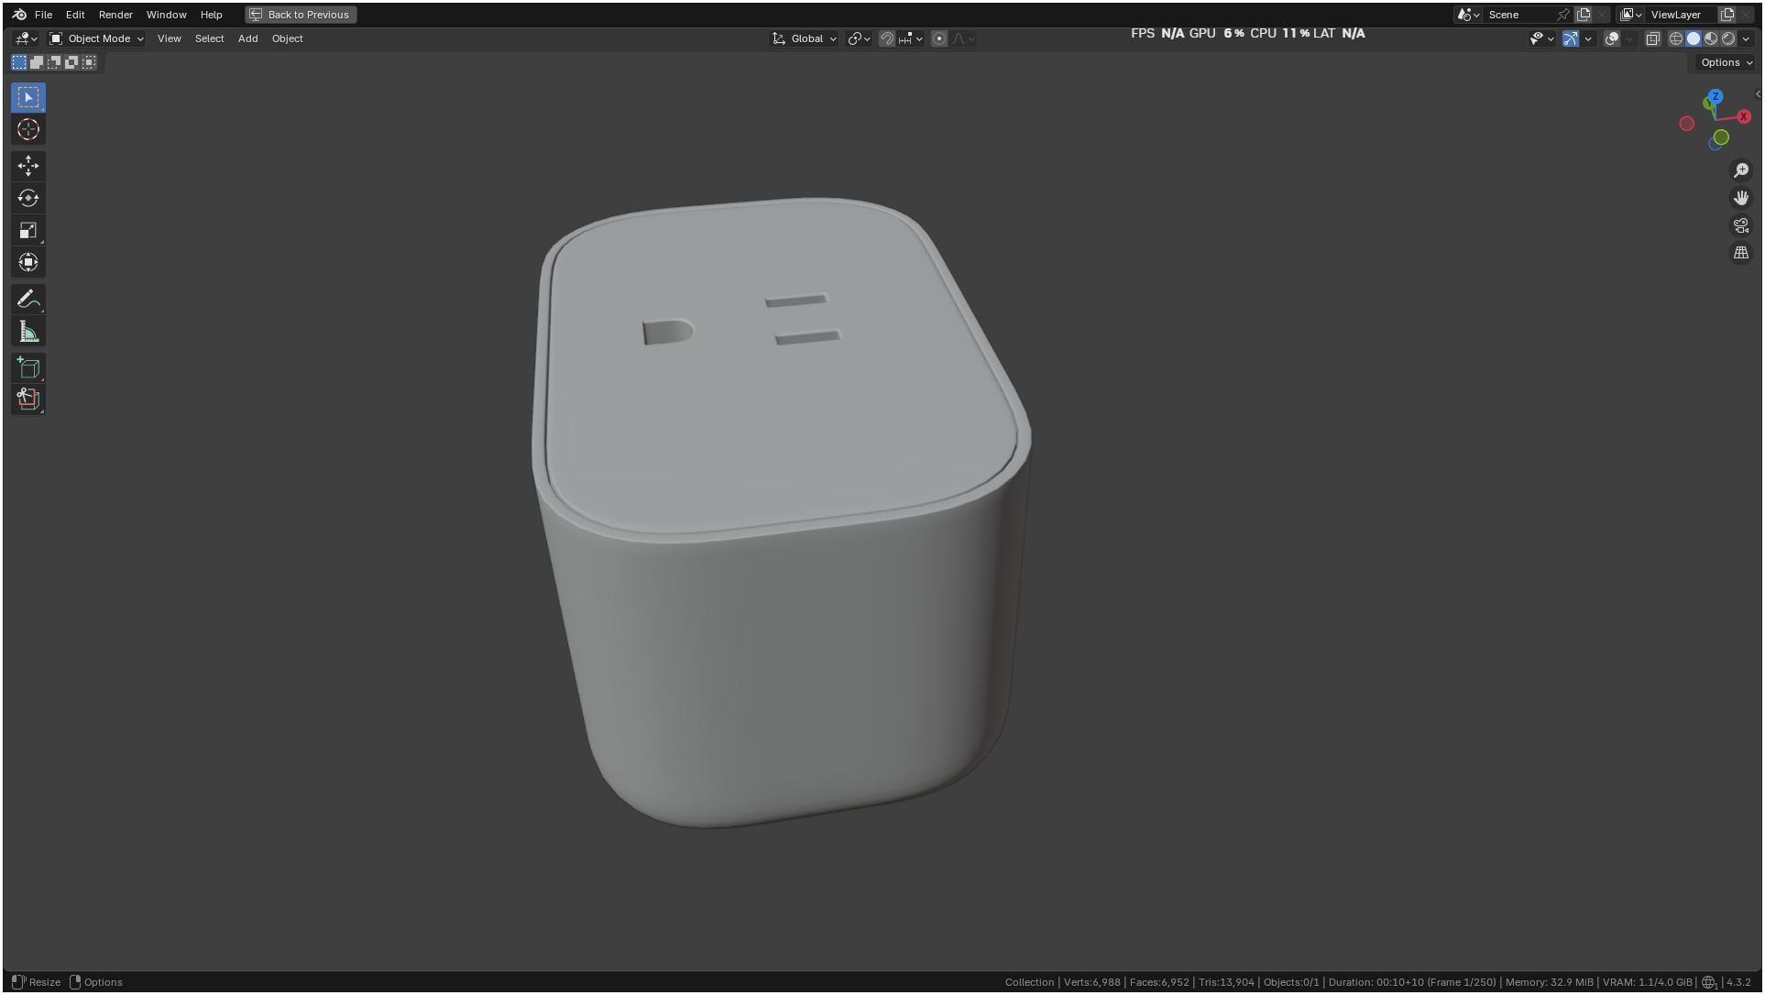The width and height of the screenshot is (1765, 995).
Task: Click the Blender logo icon
Action: click(19, 15)
